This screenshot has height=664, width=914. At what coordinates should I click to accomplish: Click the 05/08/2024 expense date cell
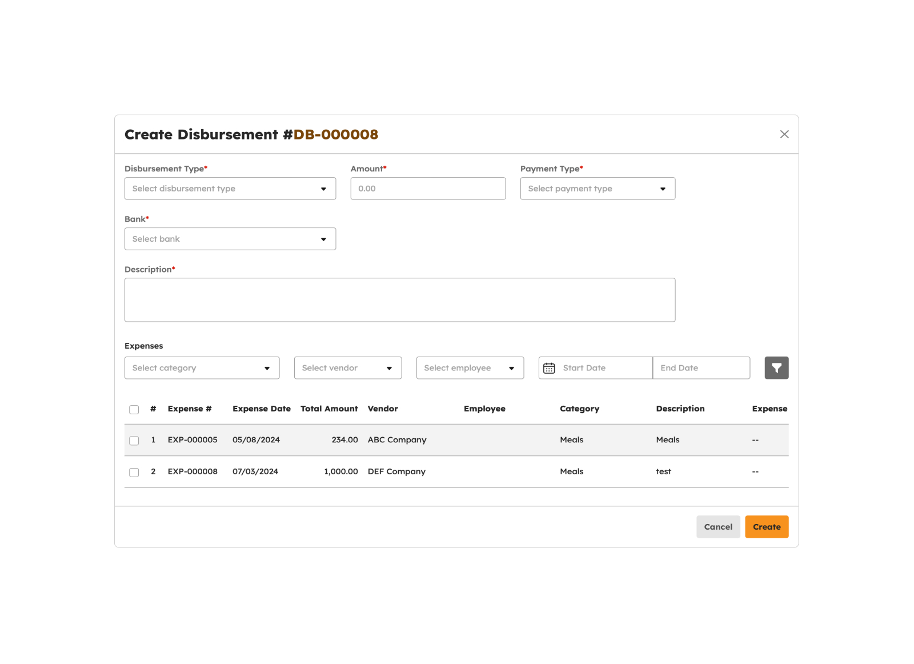pos(256,440)
